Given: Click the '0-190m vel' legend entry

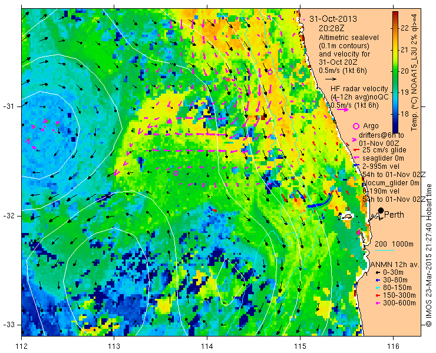Looking at the screenshot, I should 381,191.
